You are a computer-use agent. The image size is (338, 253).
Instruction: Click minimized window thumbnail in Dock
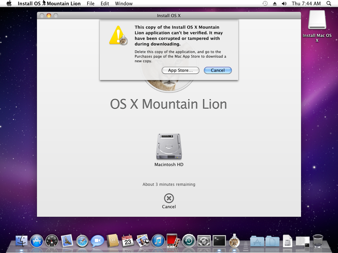[x=303, y=241]
